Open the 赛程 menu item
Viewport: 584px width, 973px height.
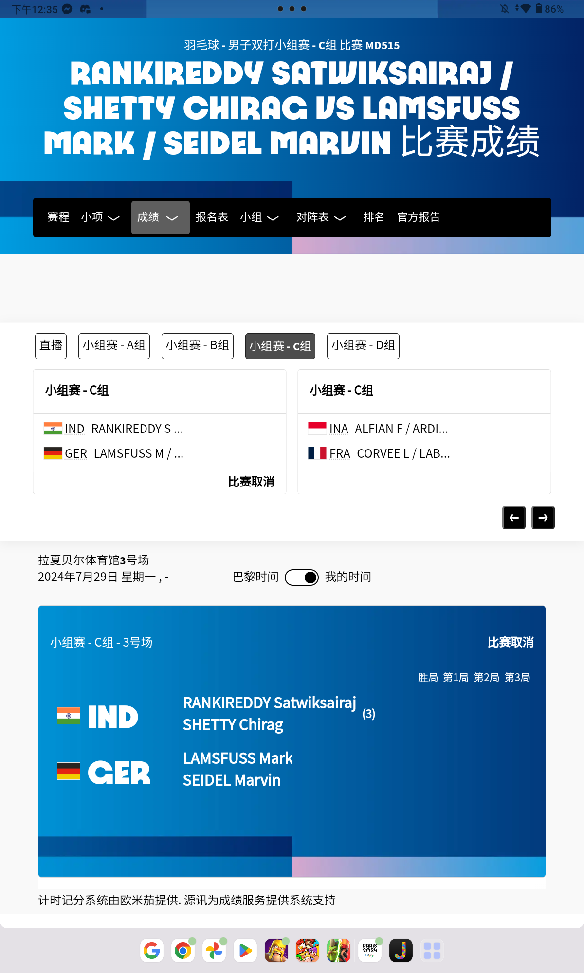(x=58, y=217)
